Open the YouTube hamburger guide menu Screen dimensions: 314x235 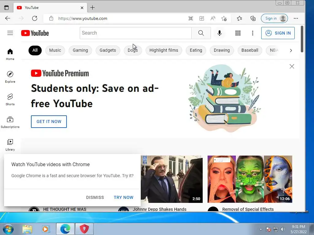click(10, 33)
